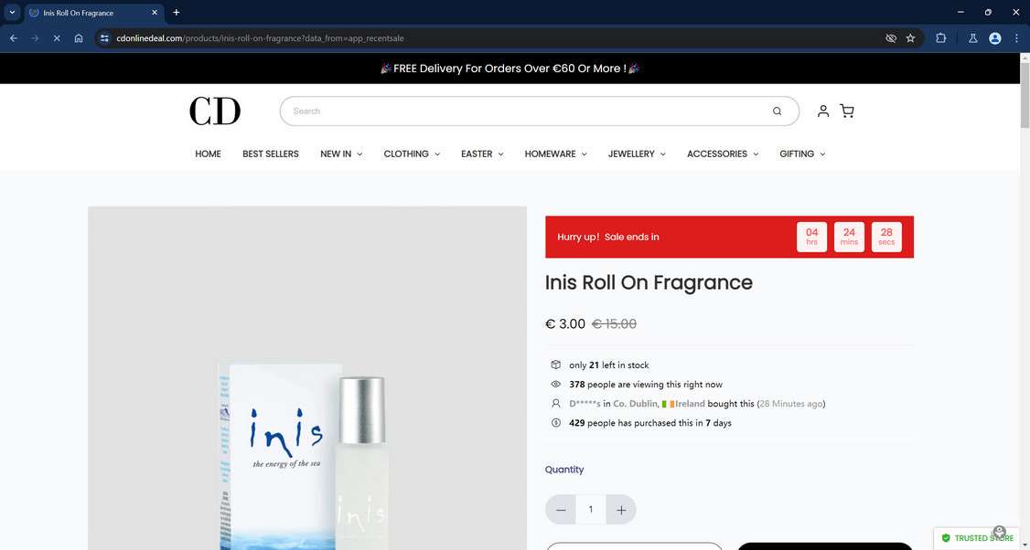The height and width of the screenshot is (550, 1030).
Task: Open the tab search dropdown arrow
Action: pos(12,13)
